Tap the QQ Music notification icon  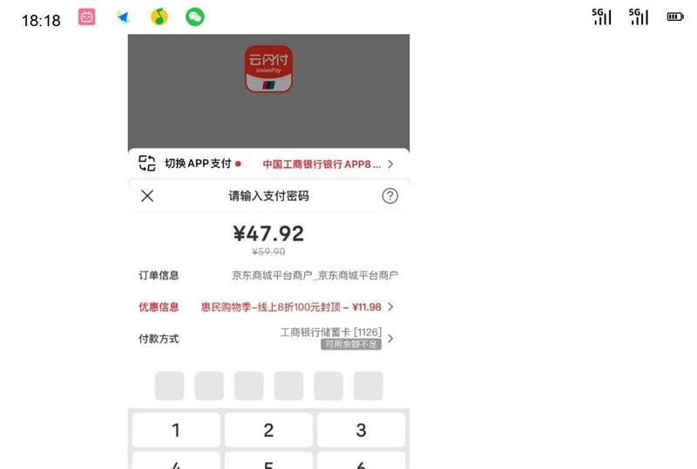(159, 17)
